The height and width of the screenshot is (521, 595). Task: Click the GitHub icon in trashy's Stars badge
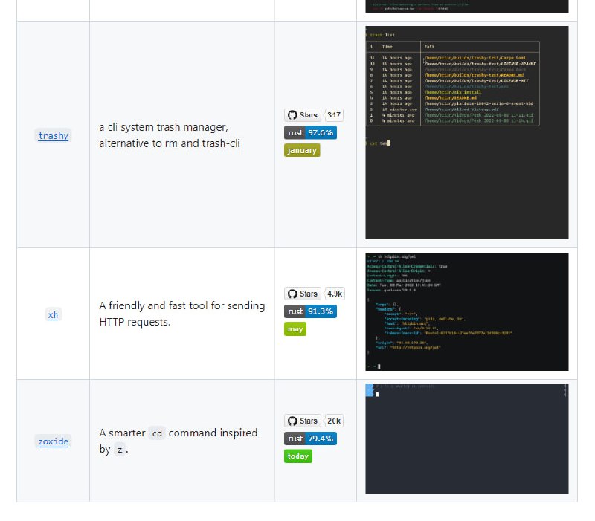(292, 115)
